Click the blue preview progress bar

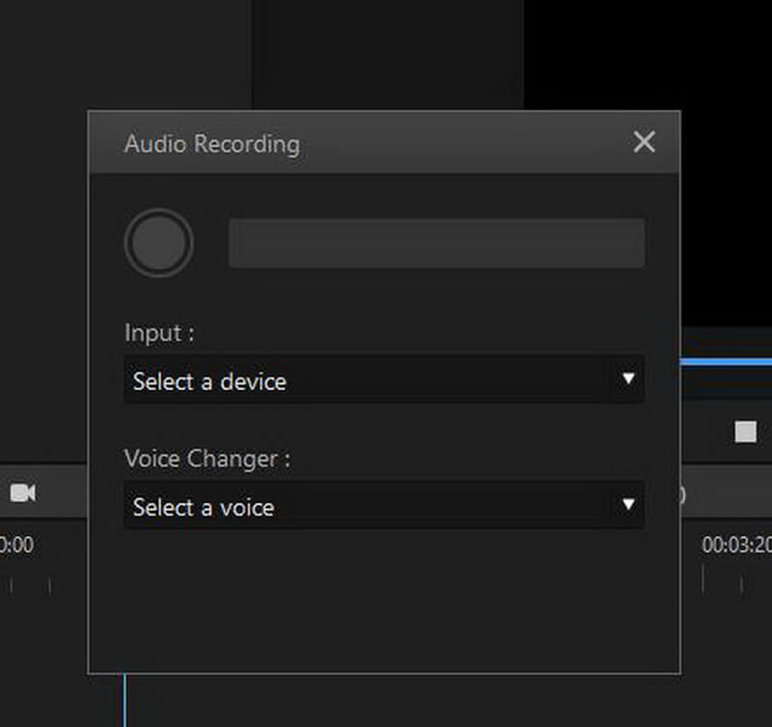pyautogui.click(x=726, y=362)
